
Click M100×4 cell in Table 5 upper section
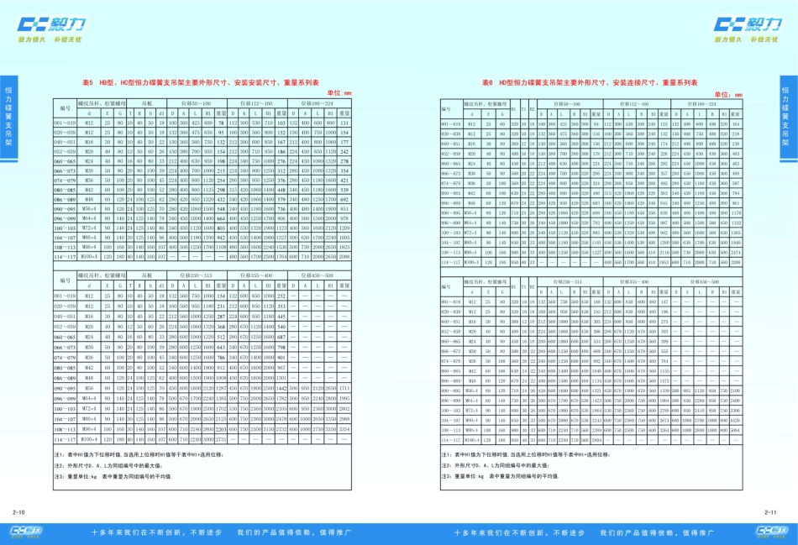click(90, 256)
